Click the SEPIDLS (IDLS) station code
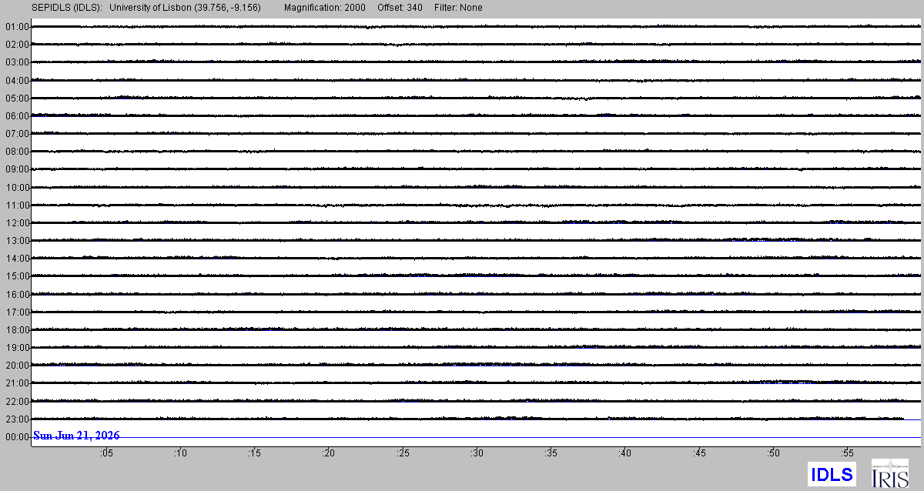The image size is (924, 491). pos(67,8)
